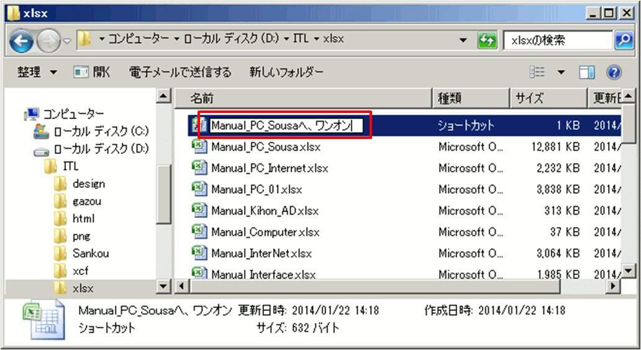The width and height of the screenshot is (641, 350).
Task: Click the refresh button beside address bar
Action: click(488, 40)
